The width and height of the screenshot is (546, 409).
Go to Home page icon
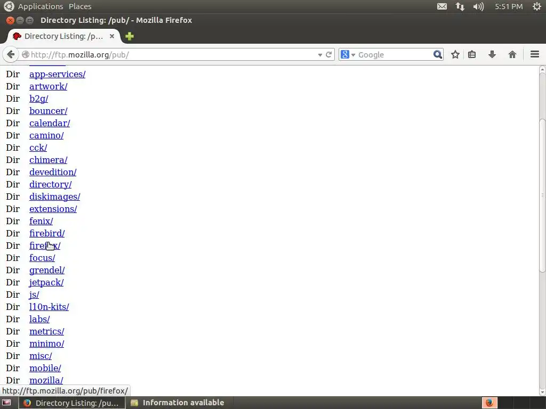point(512,55)
